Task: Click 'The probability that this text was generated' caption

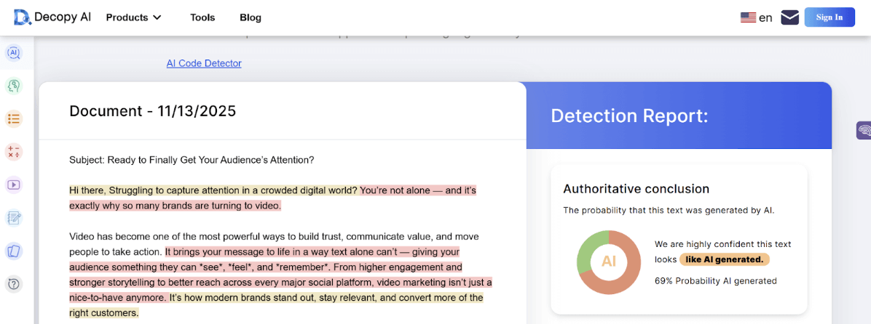Action: (669, 211)
